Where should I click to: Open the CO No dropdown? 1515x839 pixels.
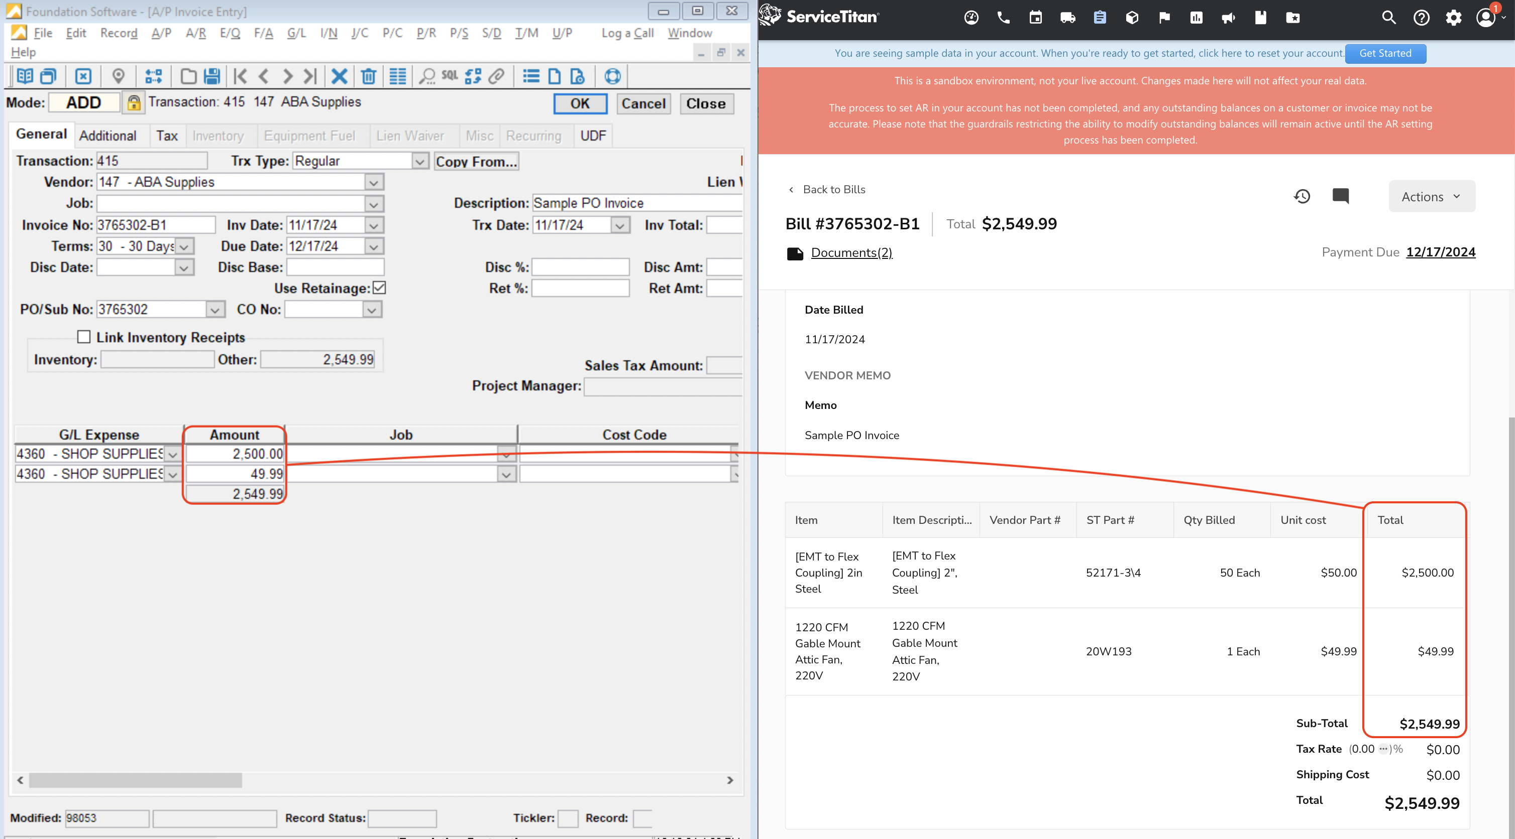(x=372, y=310)
